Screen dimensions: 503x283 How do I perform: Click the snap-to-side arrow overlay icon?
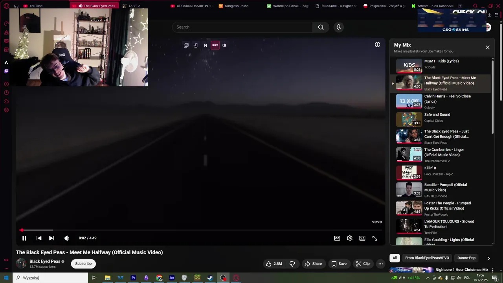tap(196, 45)
